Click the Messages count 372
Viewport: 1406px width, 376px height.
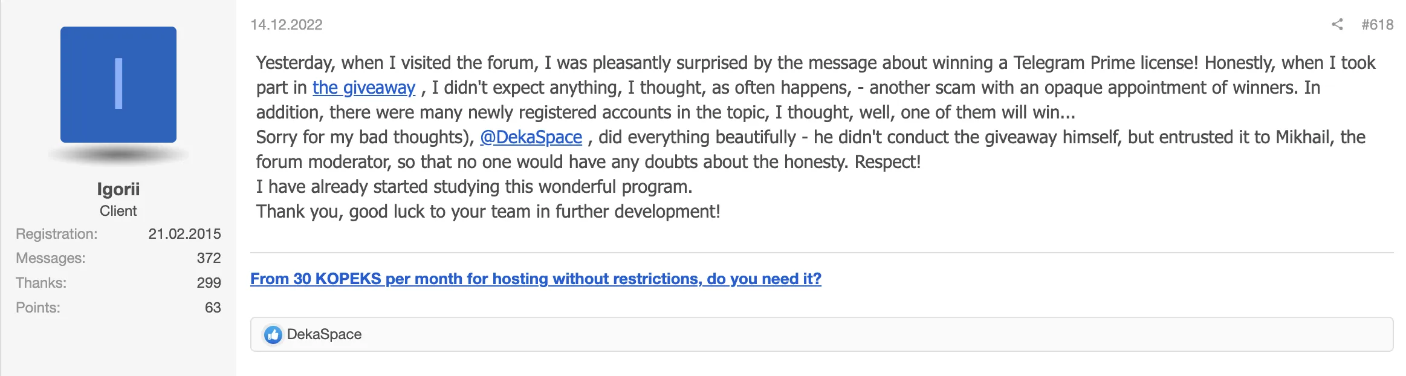(209, 258)
